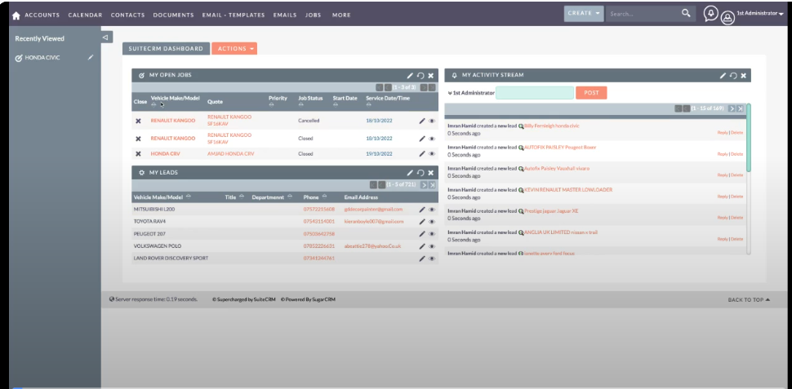Image resolution: width=792 pixels, height=389 pixels.
Task: Edit the My Open Jobs dashlet
Action: tap(411, 76)
